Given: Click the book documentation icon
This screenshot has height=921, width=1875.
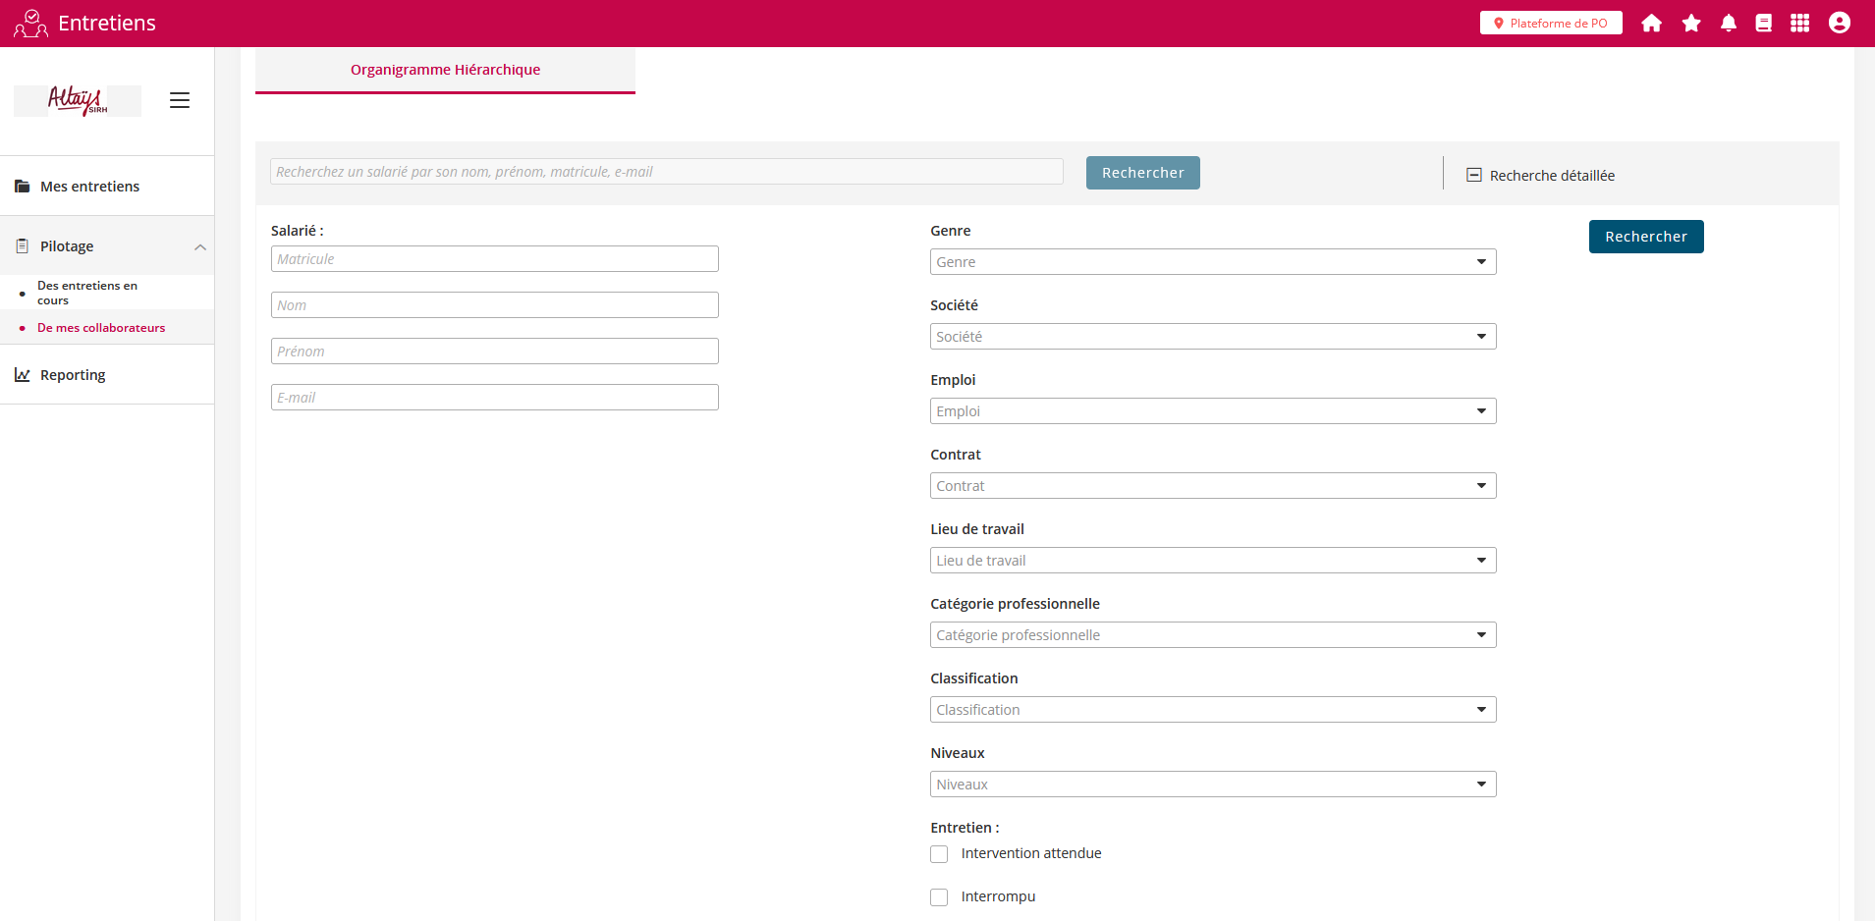Looking at the screenshot, I should pos(1763,24).
